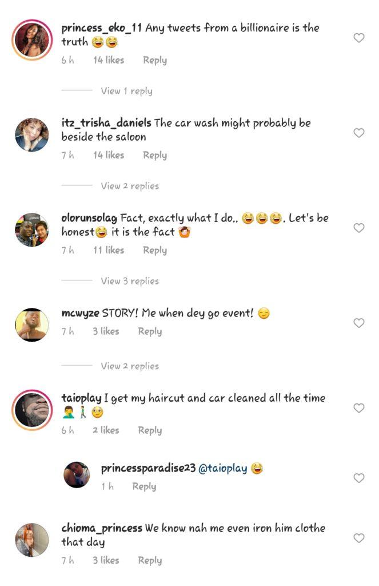The width and height of the screenshot is (379, 586).
Task: Open the @taioplay mention link
Action: pyautogui.click(x=223, y=469)
